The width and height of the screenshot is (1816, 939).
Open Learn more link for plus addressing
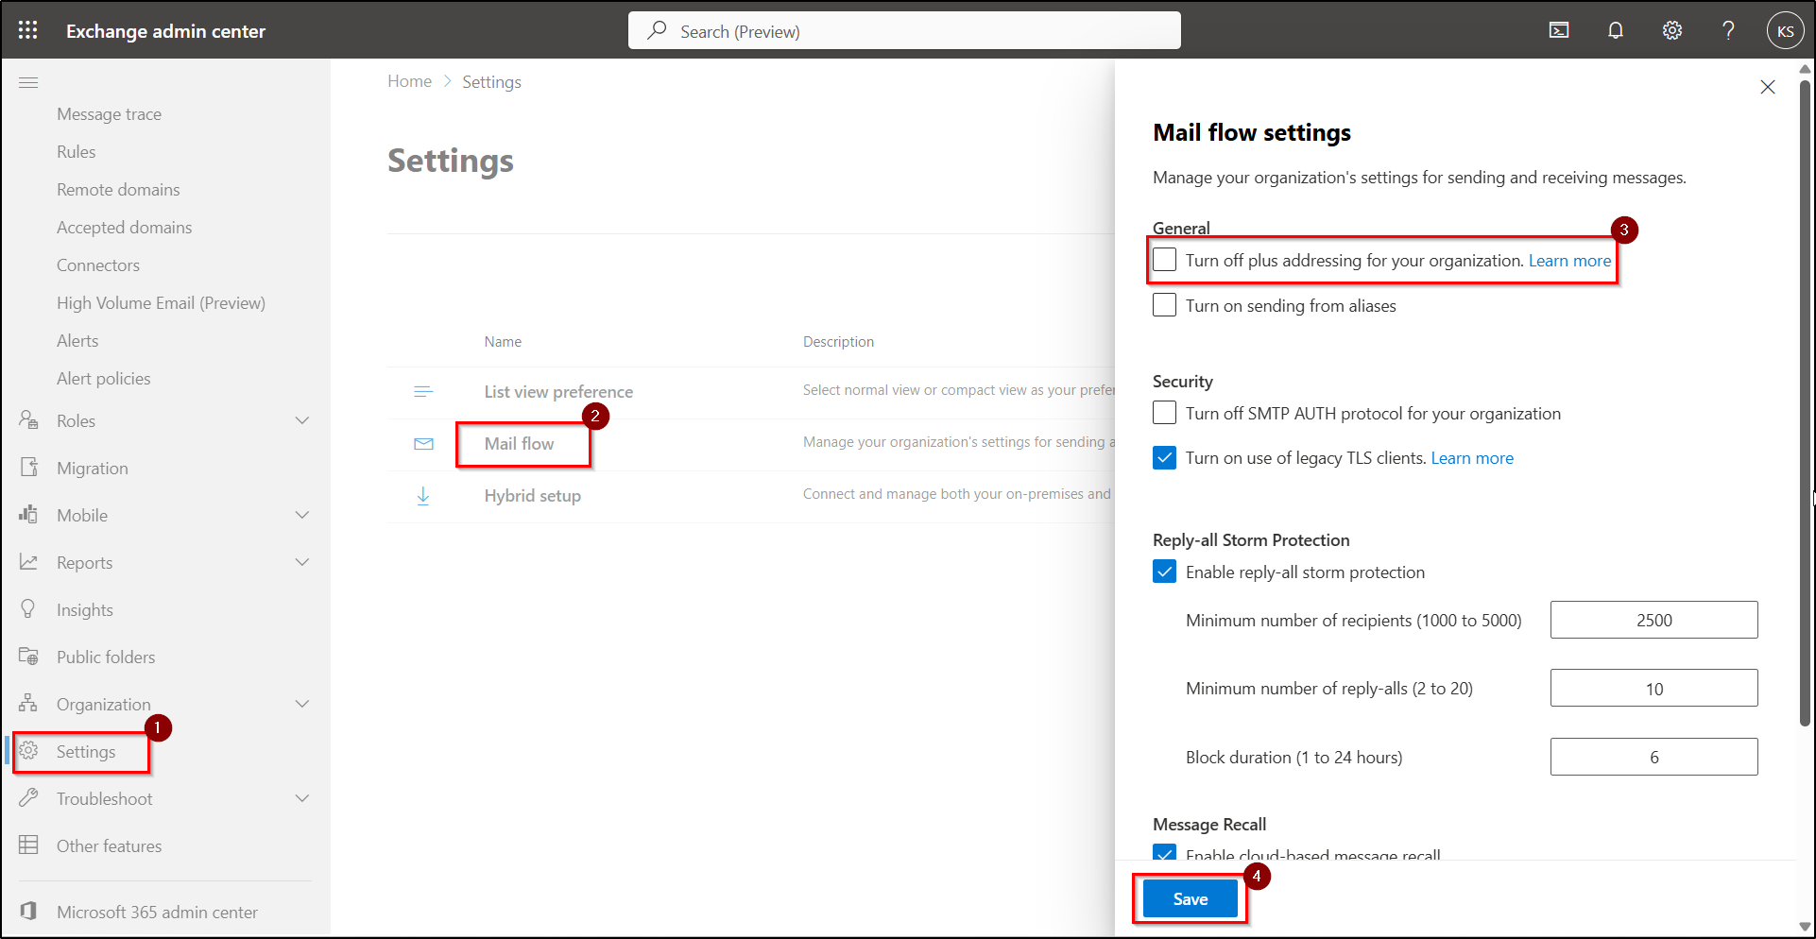pyautogui.click(x=1569, y=261)
